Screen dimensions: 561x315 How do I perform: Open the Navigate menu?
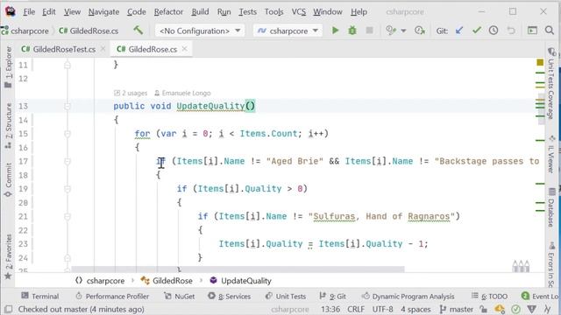tap(103, 11)
